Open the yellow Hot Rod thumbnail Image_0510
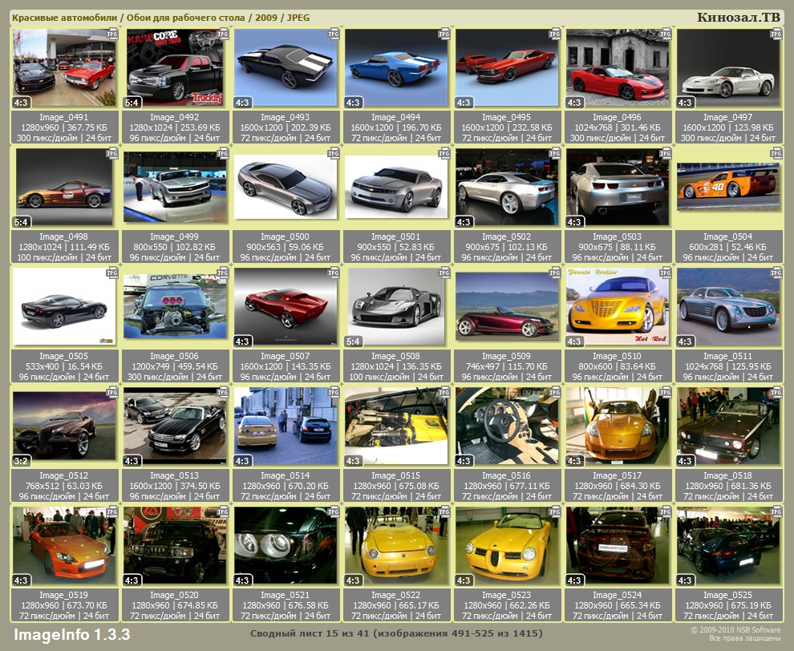 618,301
